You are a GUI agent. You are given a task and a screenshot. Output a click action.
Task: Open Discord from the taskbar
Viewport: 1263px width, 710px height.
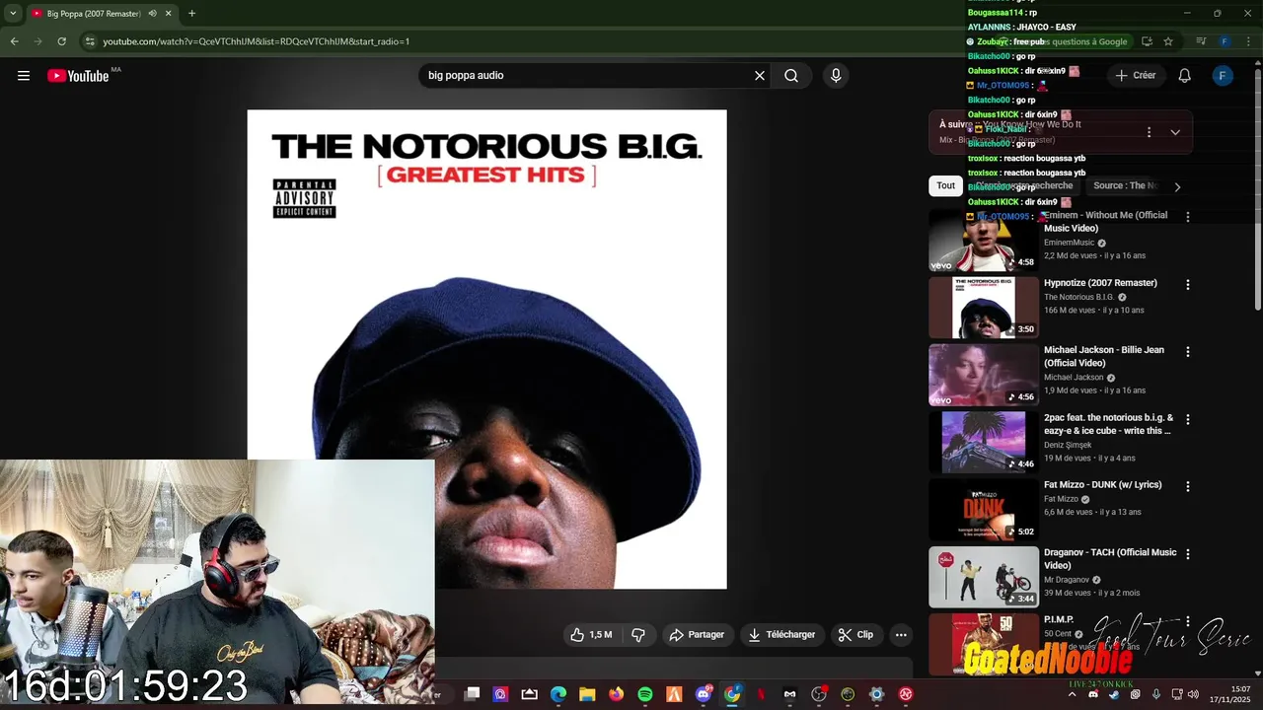pyautogui.click(x=704, y=694)
